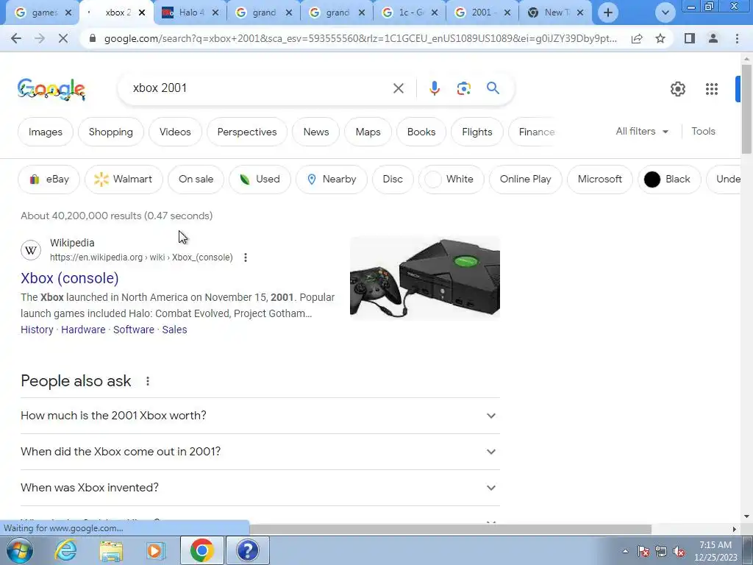
Task: Select the News search filter
Action: (316, 132)
